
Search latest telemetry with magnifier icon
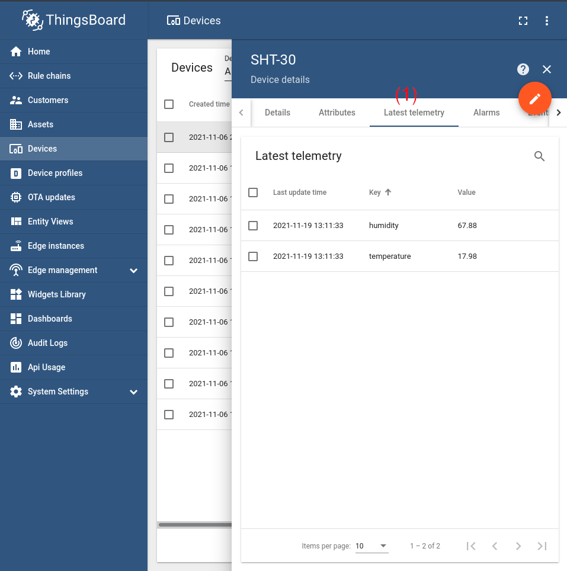539,156
